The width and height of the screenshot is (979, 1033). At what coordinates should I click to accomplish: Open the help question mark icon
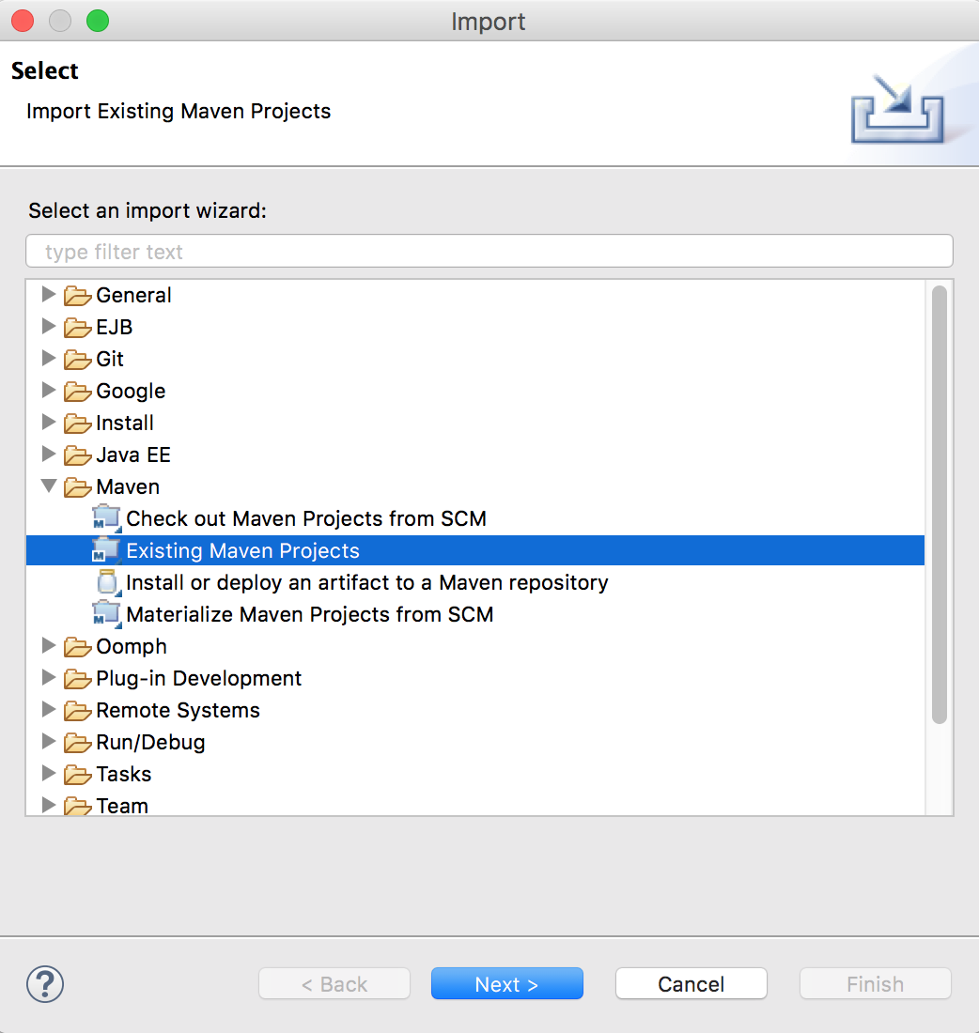pos(45,983)
